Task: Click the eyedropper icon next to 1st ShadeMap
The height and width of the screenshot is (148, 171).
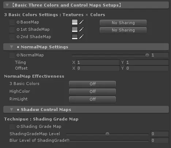Action: 81,29
